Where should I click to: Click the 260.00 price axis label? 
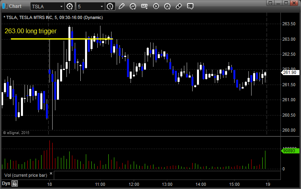tap(289, 130)
